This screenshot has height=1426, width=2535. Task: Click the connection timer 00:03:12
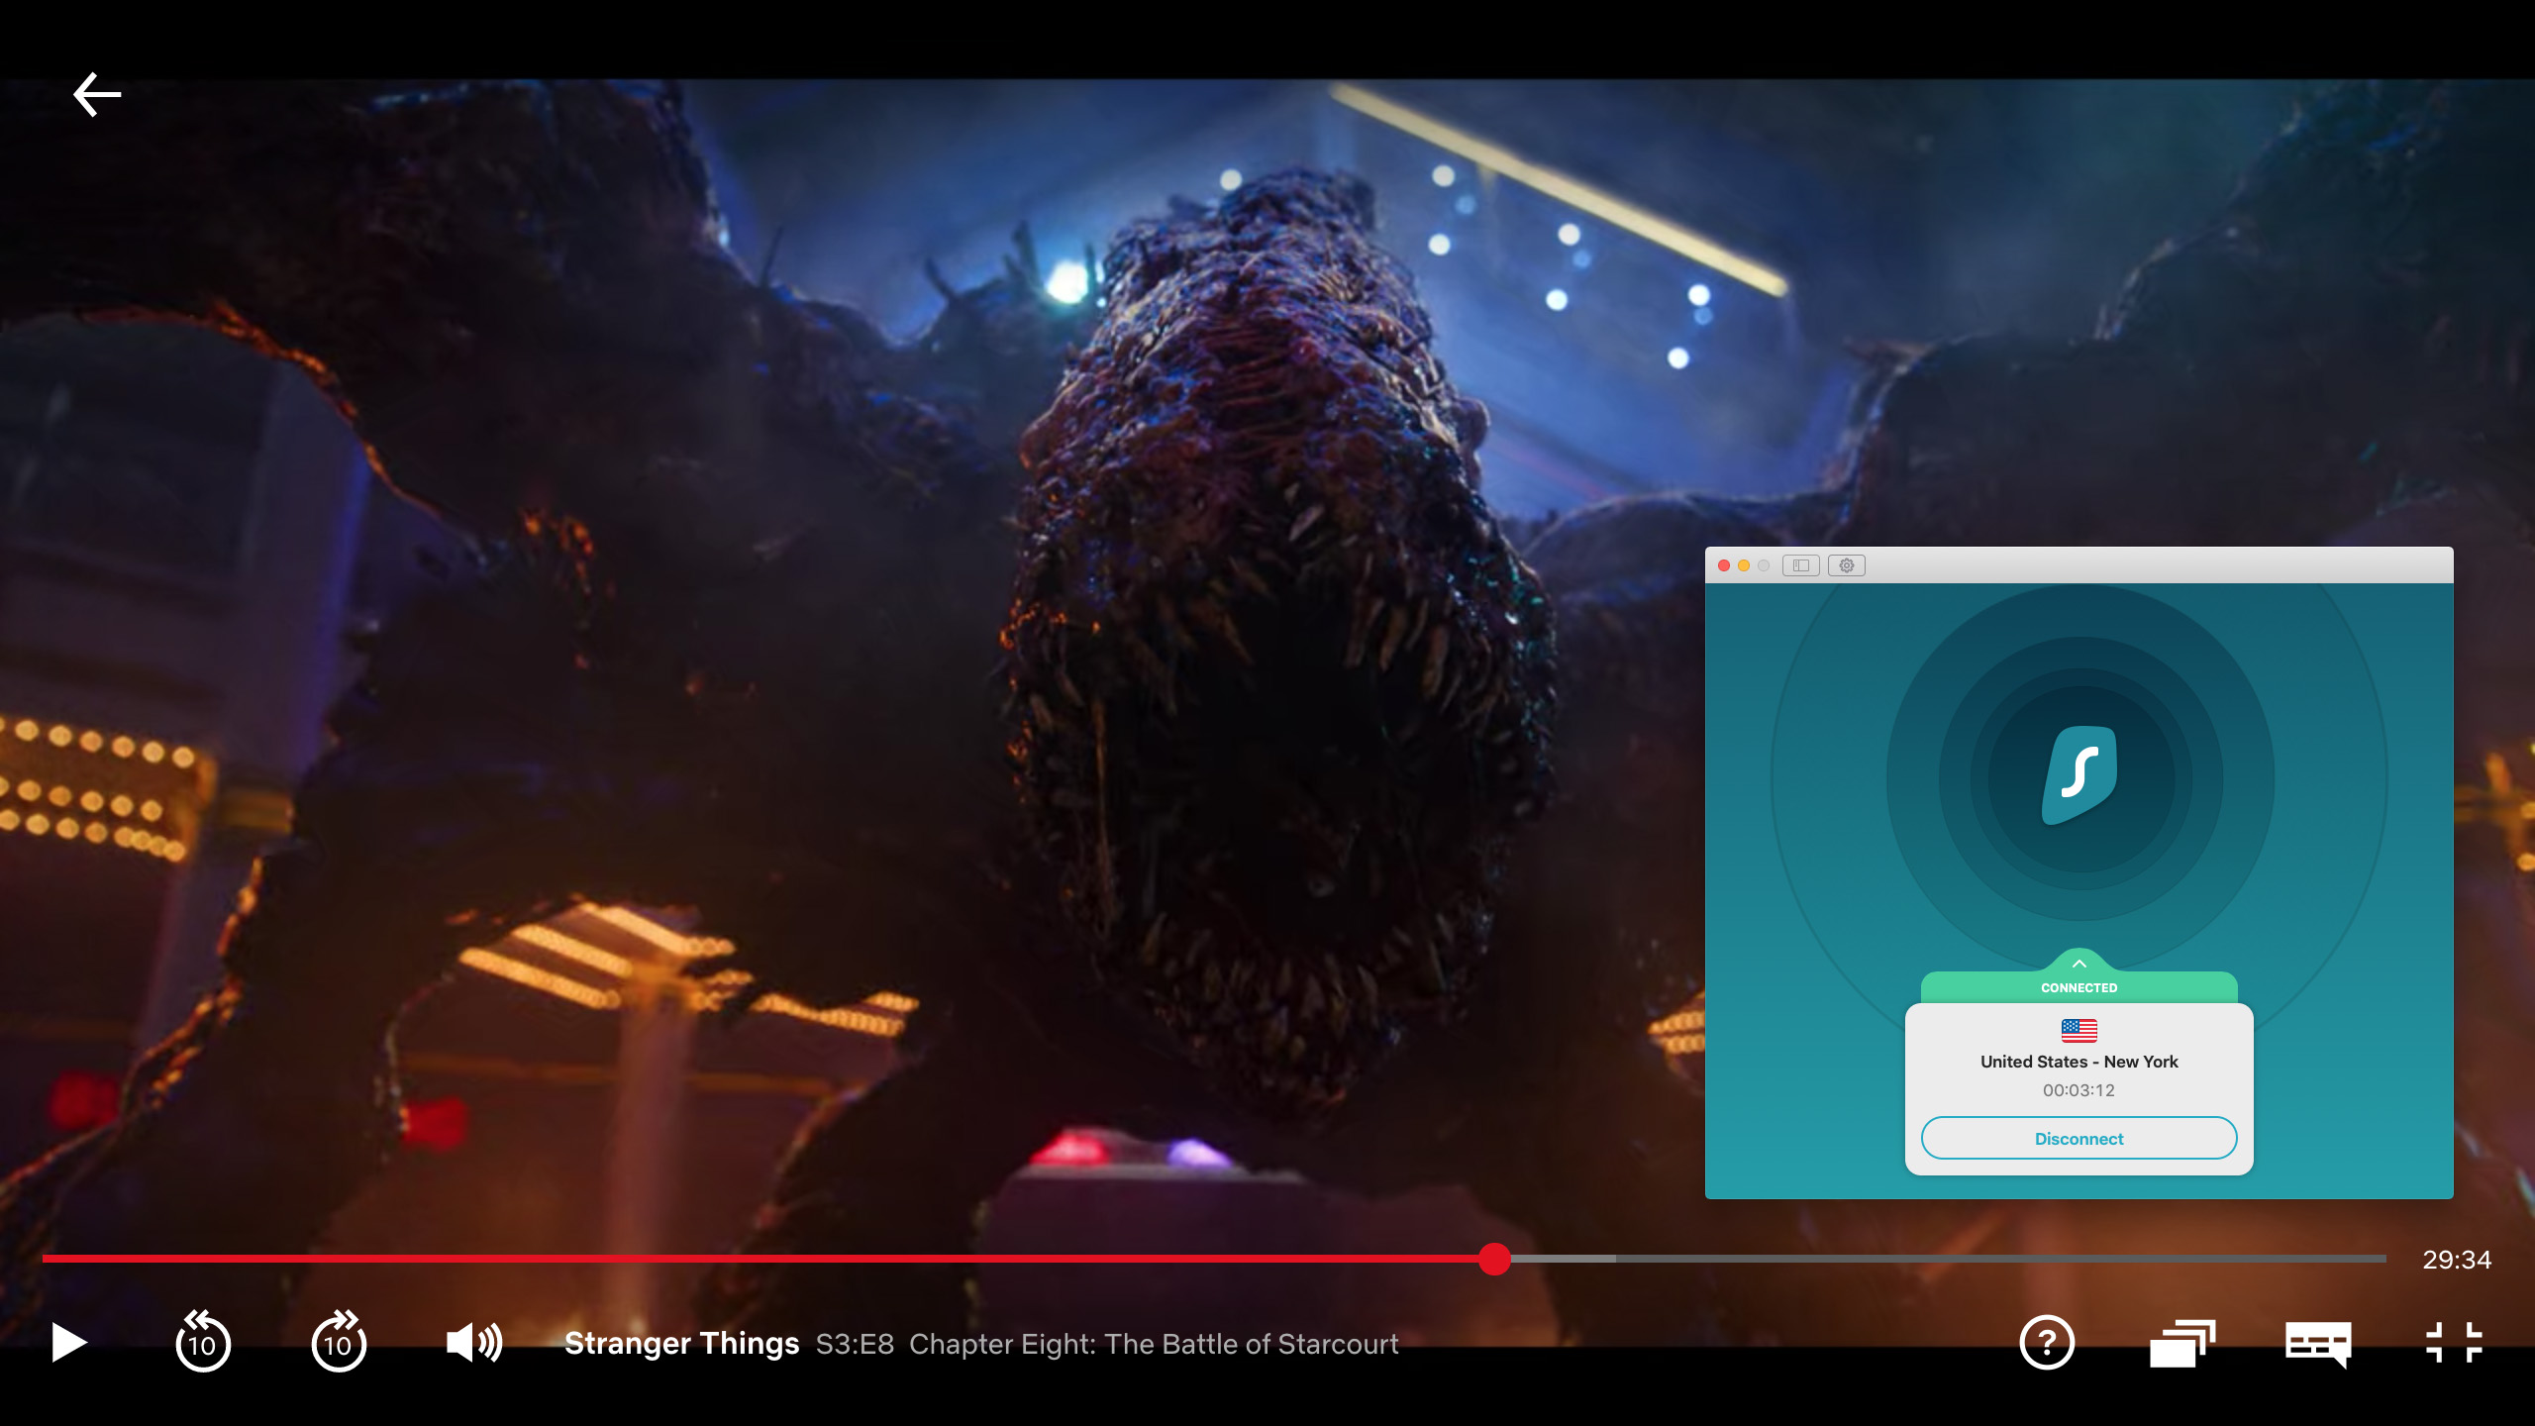2079,1090
